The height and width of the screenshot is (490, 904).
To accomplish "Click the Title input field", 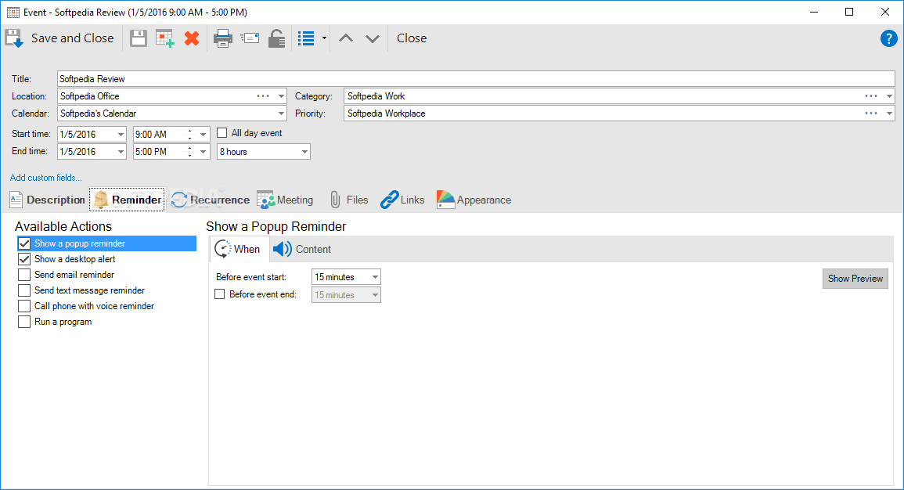I will click(476, 79).
